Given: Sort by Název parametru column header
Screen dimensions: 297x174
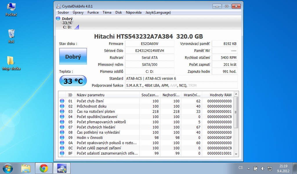Looking at the screenshot, I should click(107, 95).
